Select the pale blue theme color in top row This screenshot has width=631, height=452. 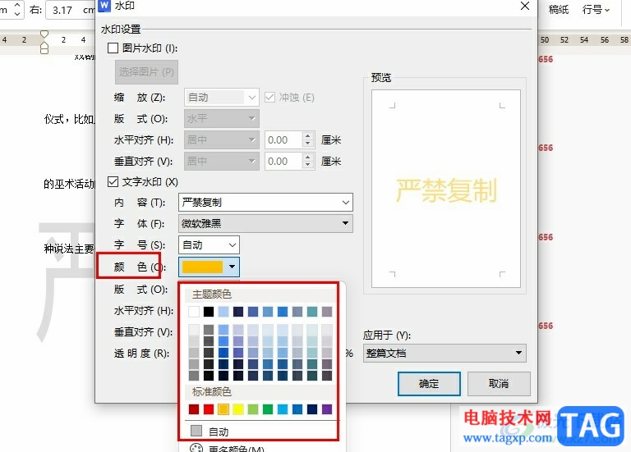pyautogui.click(x=223, y=312)
